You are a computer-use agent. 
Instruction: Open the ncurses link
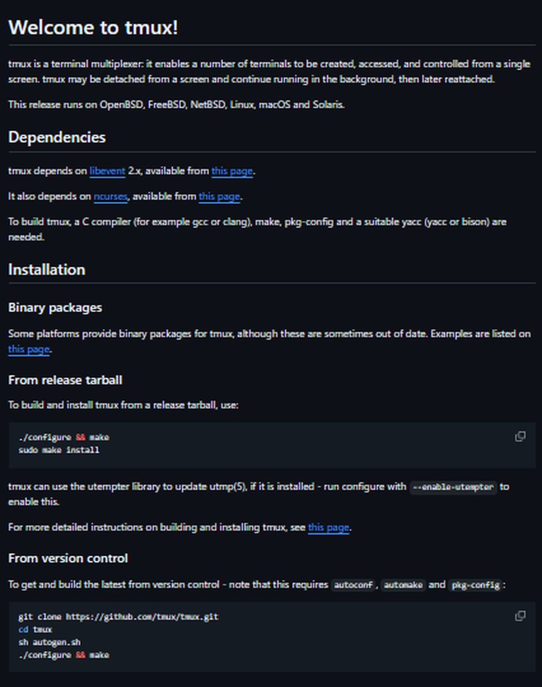click(111, 196)
